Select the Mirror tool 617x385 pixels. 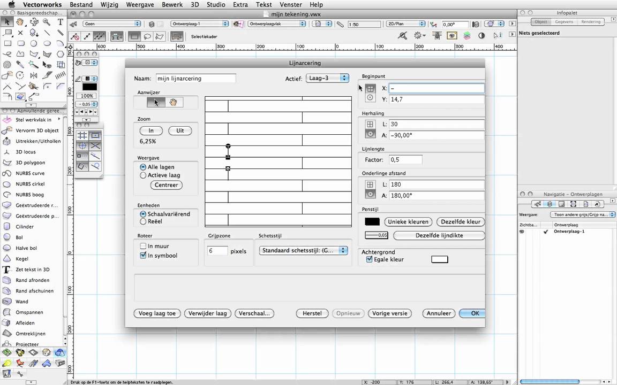point(34,75)
